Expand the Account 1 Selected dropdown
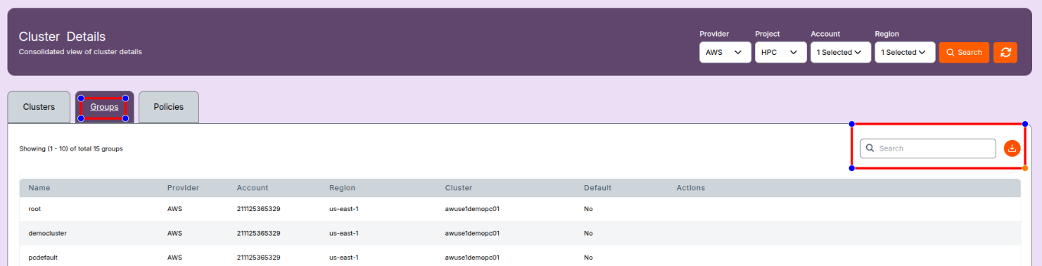 840,52
